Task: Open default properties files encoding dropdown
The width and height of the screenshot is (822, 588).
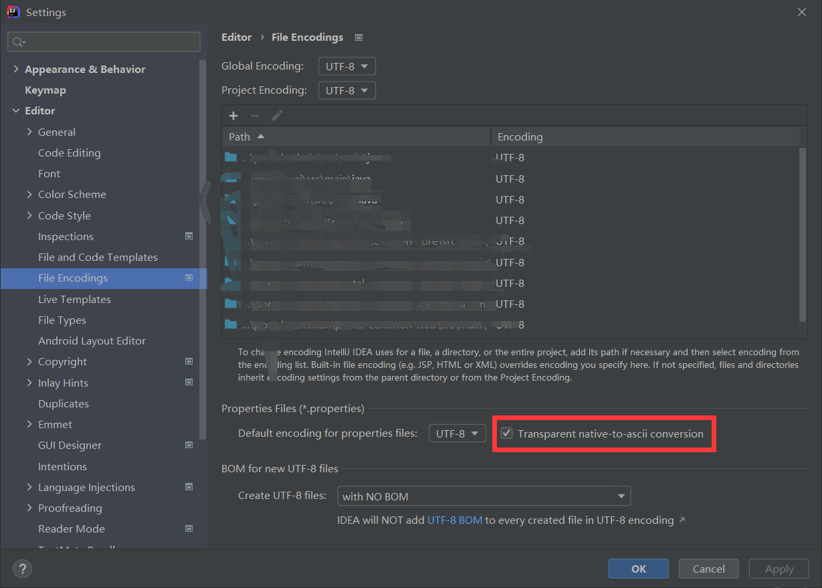Action: click(x=457, y=433)
